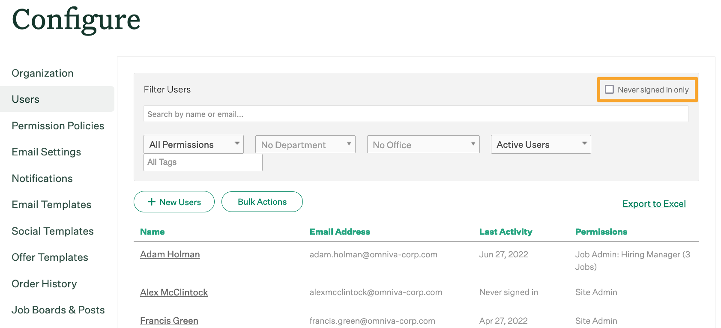Viewport: 721px width, 328px height.
Task: Click the All Tags input field
Action: click(x=203, y=162)
